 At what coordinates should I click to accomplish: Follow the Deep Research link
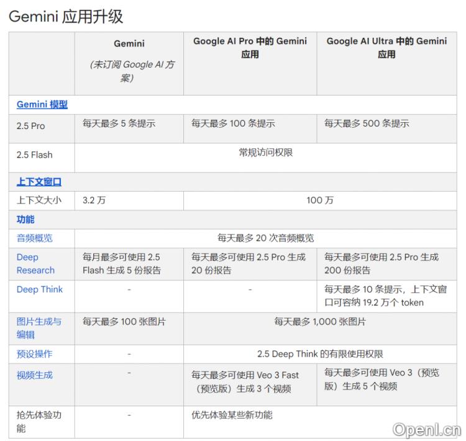click(35, 264)
